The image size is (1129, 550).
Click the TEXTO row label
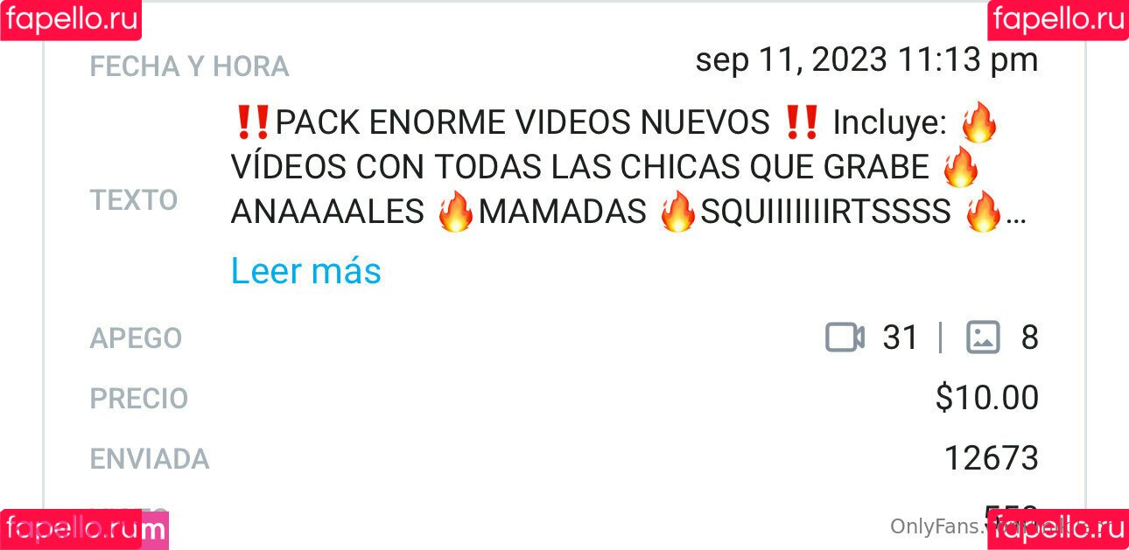pos(133,200)
